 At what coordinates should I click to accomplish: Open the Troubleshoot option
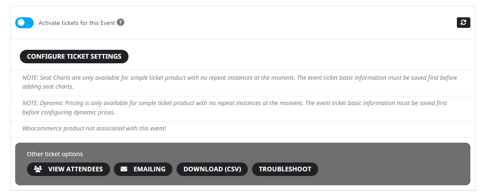(285, 169)
